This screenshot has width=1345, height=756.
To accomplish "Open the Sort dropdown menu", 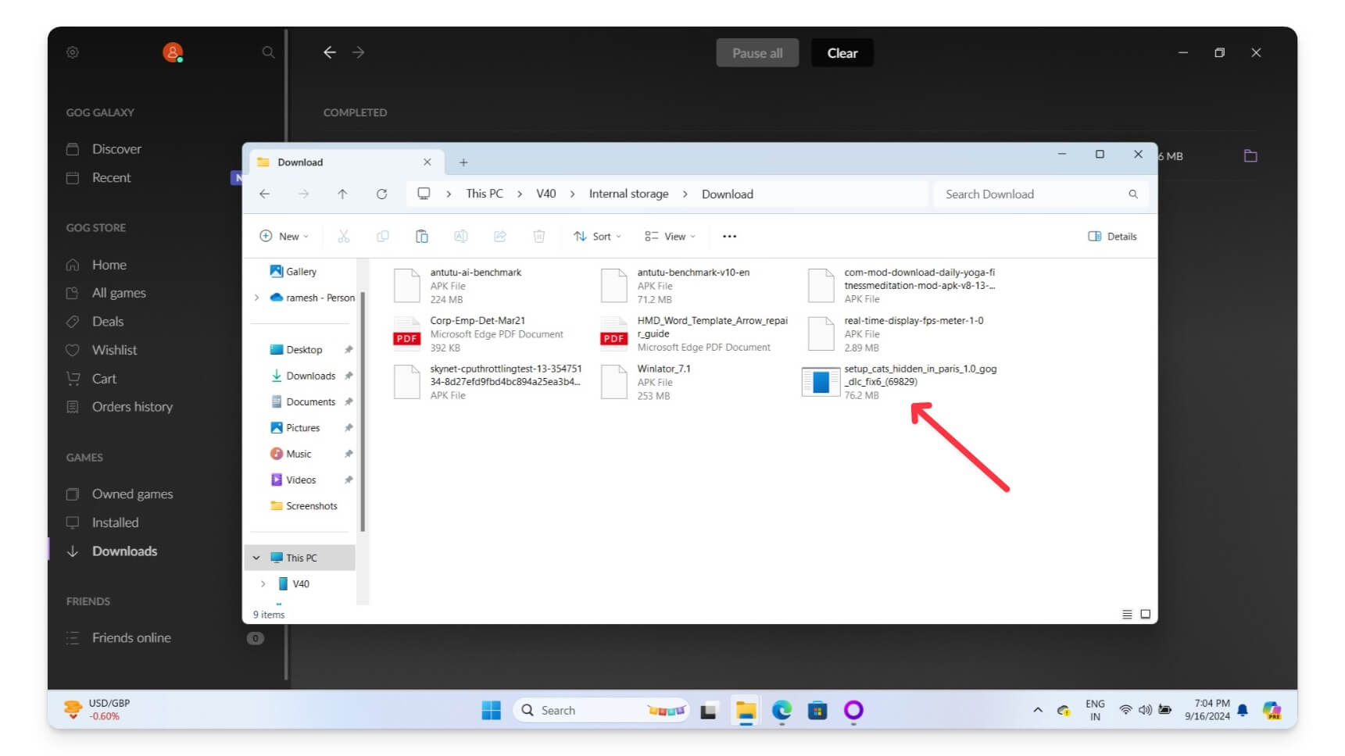I will pos(598,236).
